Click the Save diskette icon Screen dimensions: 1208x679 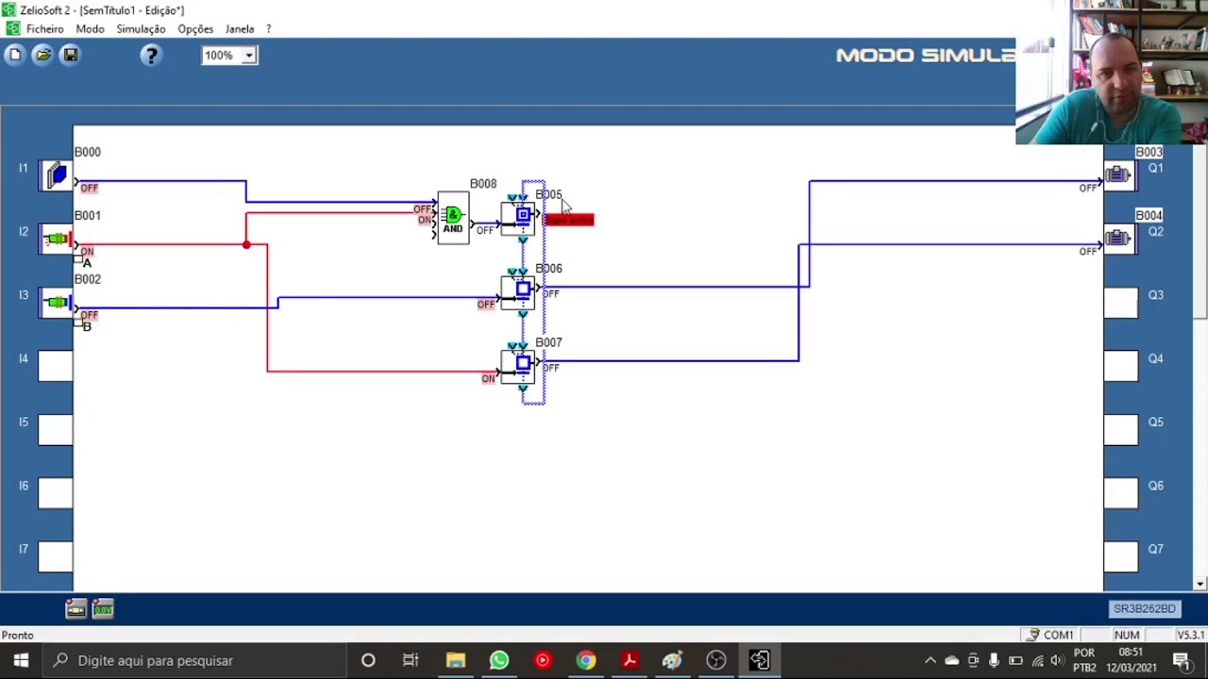(70, 56)
